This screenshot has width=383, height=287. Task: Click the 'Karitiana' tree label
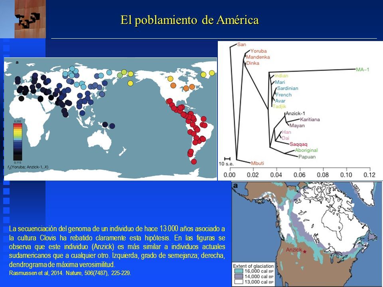pyautogui.click(x=310, y=120)
